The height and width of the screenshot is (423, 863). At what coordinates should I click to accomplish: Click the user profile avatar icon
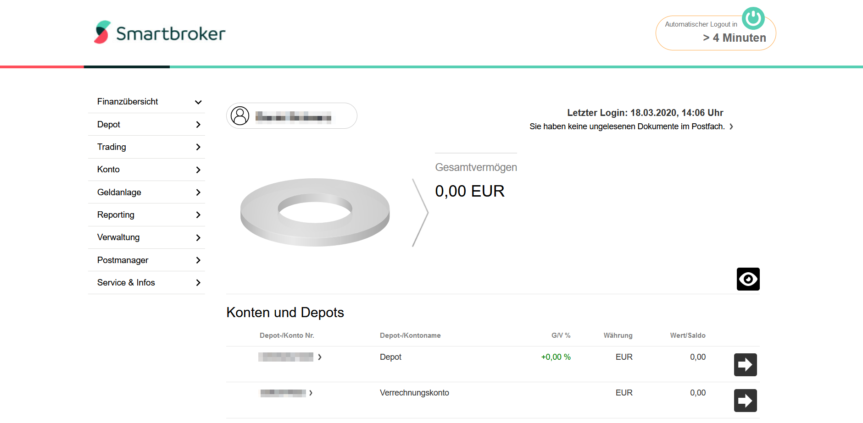point(240,116)
